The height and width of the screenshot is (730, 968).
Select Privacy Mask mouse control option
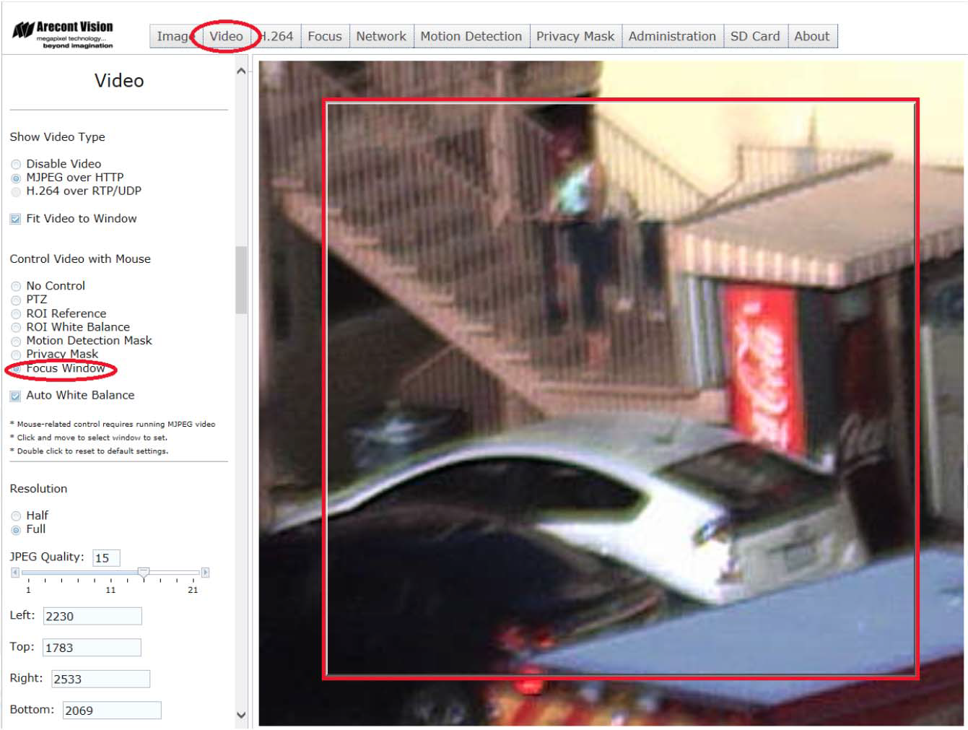click(16, 355)
